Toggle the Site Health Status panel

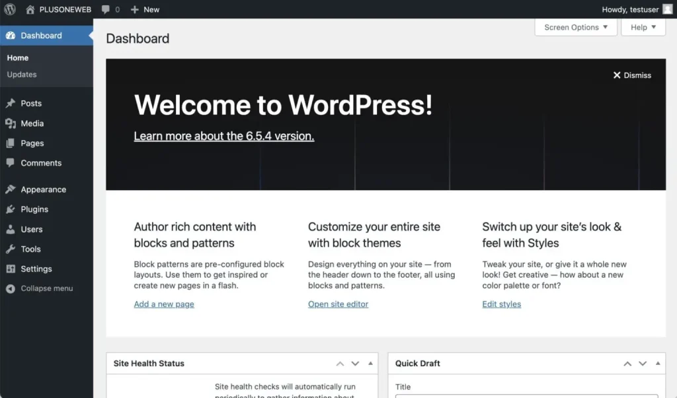[370, 364]
